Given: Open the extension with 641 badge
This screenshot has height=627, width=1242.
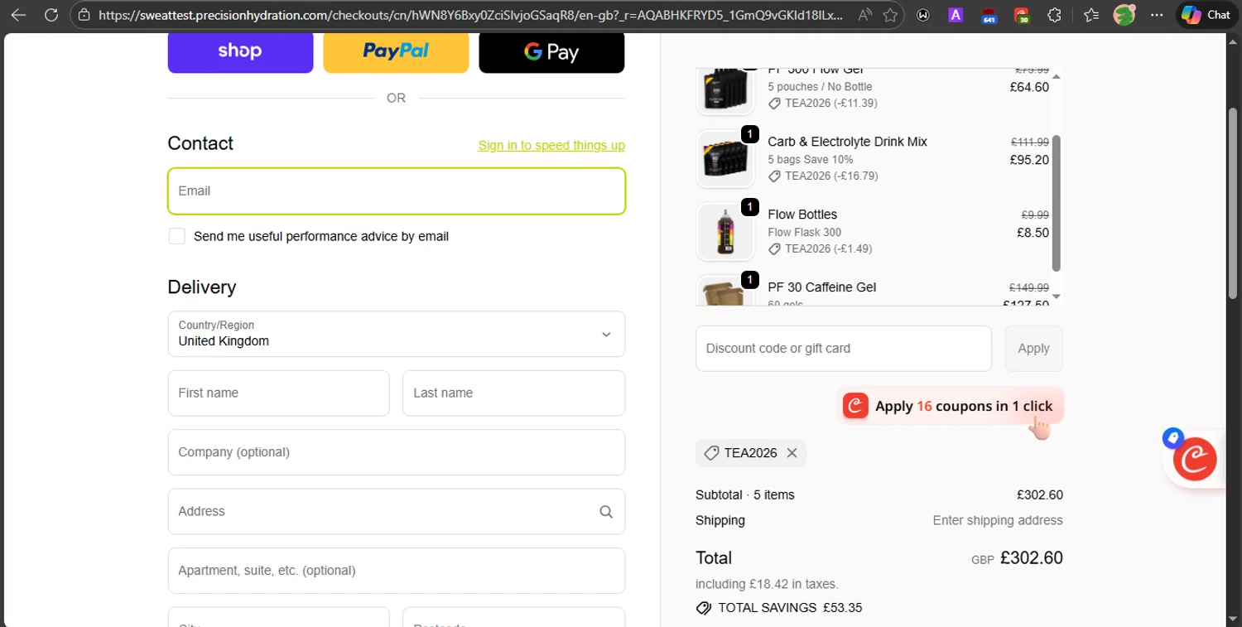Looking at the screenshot, I should pyautogui.click(x=989, y=15).
